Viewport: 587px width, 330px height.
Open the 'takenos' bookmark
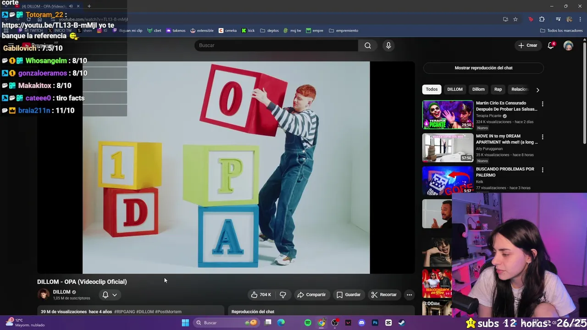click(x=176, y=31)
